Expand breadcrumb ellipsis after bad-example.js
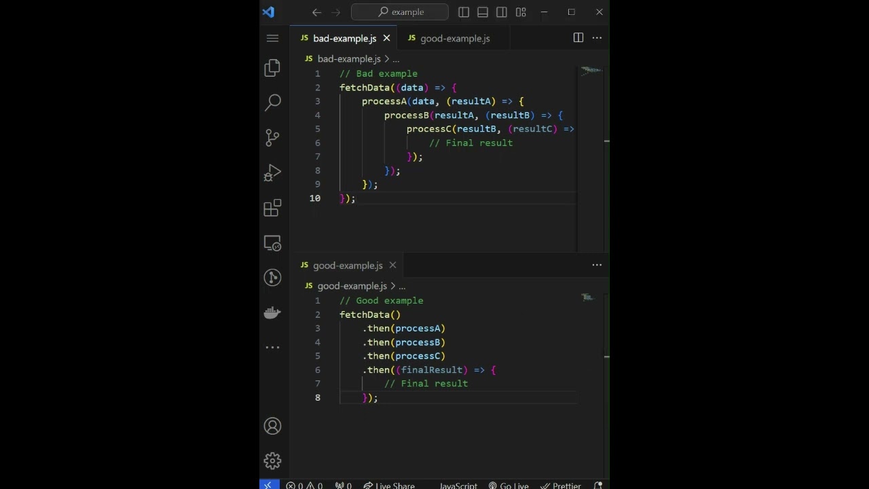The height and width of the screenshot is (489, 869). (396, 59)
